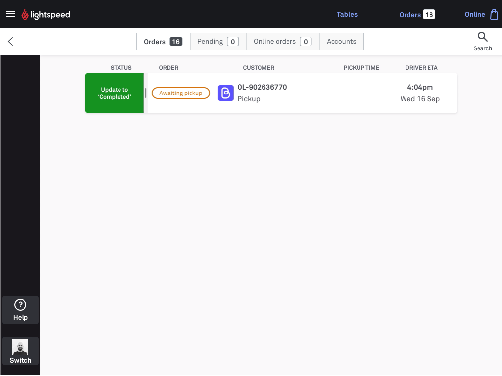
Task: Click the Online link in top bar
Action: 475,14
